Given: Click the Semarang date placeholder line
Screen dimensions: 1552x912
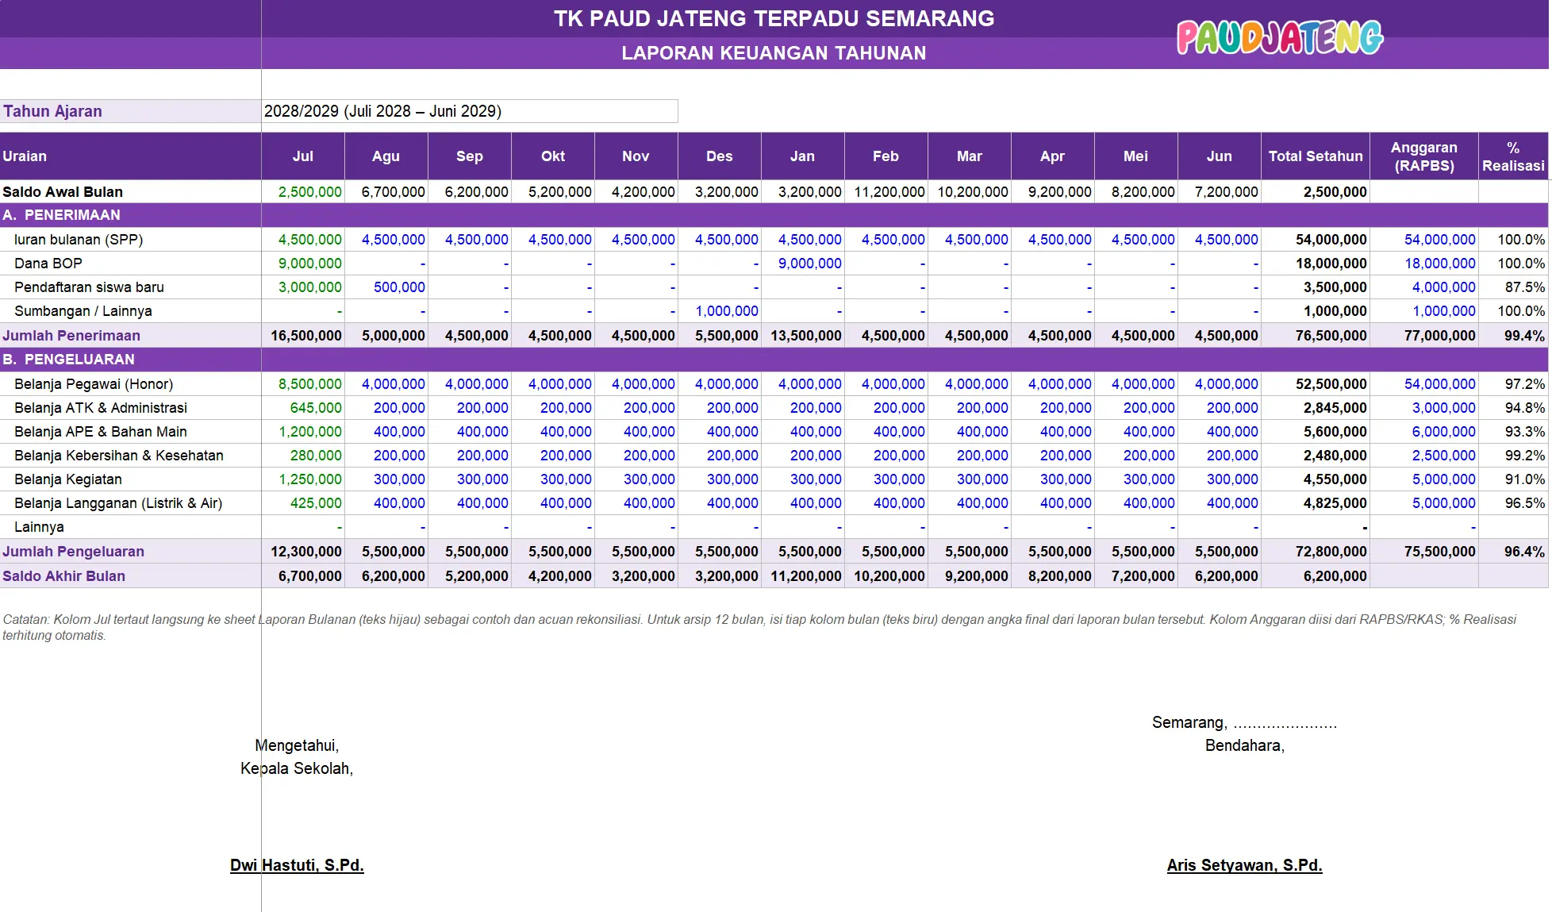Looking at the screenshot, I should [x=1244, y=723].
